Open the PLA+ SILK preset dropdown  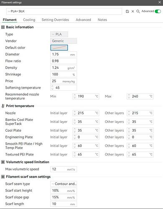point(64,11)
